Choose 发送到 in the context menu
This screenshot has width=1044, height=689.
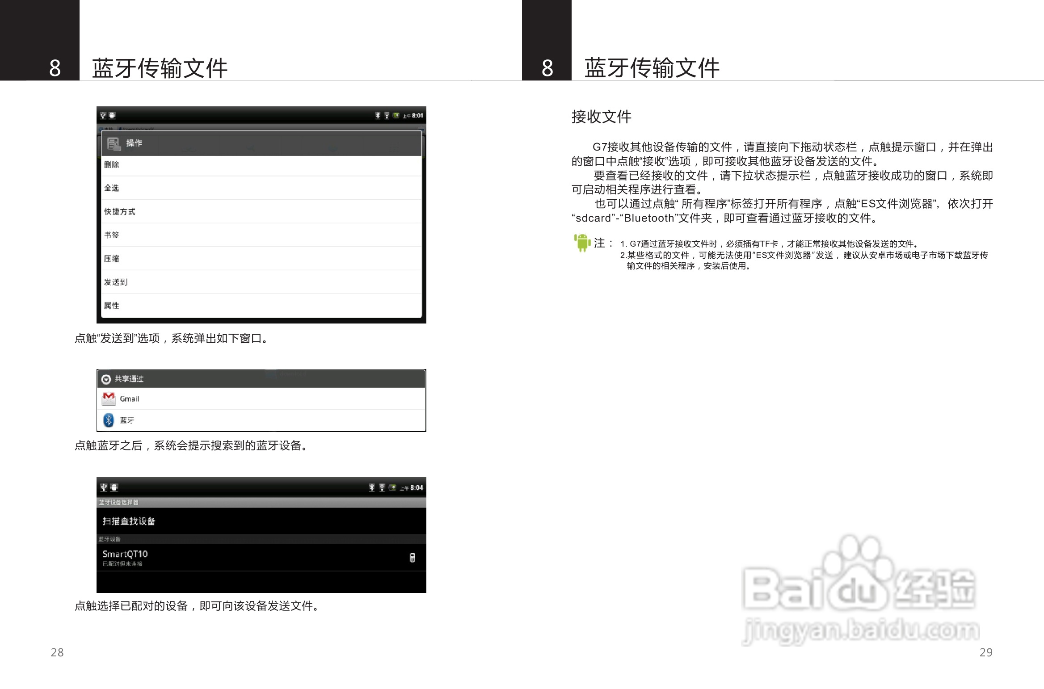point(115,281)
